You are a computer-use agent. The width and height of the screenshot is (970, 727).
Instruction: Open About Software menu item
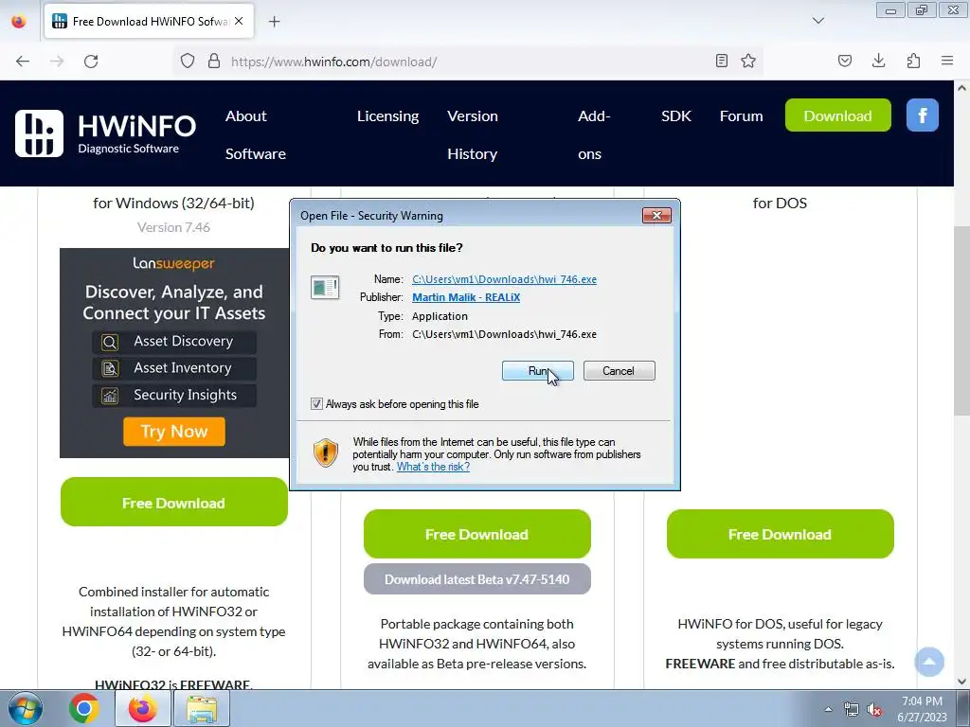pos(256,134)
